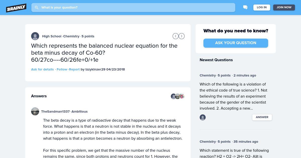Screen dimensions: 301x158
Task: Click ASK YOUR QUESTION button
Action: pos(236,43)
